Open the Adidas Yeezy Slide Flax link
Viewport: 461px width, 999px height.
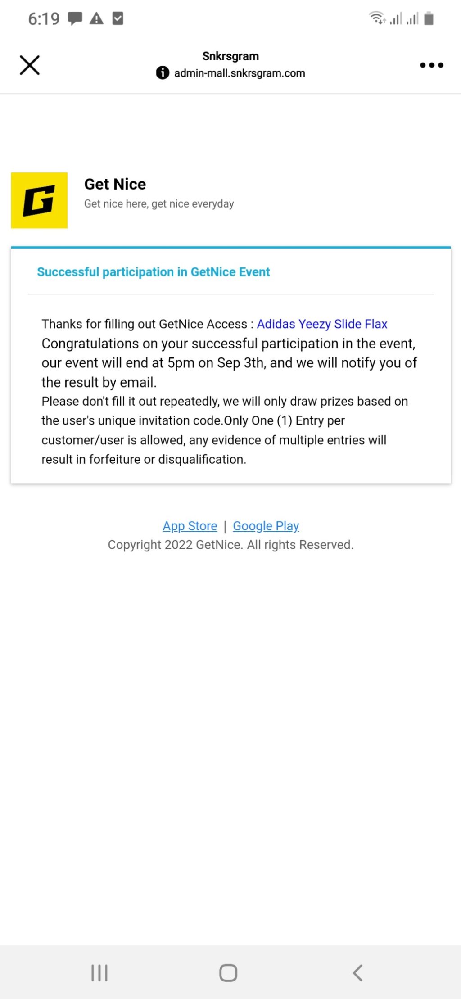(322, 324)
